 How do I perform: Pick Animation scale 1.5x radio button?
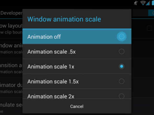click(122, 81)
